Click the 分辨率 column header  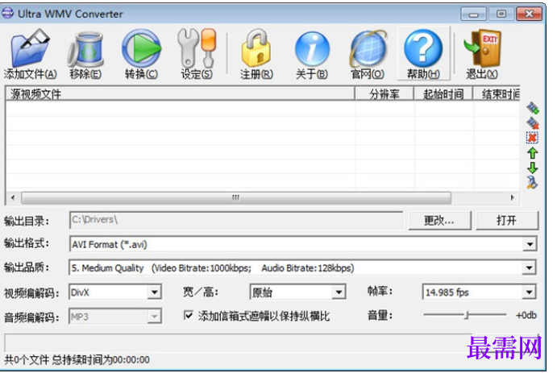coord(384,94)
